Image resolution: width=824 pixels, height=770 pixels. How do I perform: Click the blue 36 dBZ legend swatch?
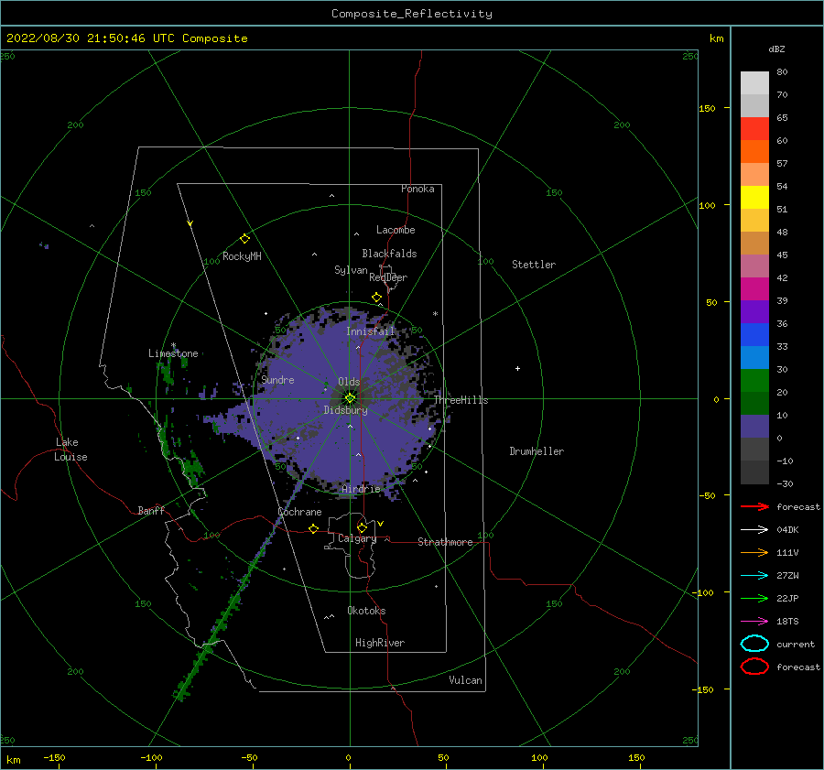point(754,334)
